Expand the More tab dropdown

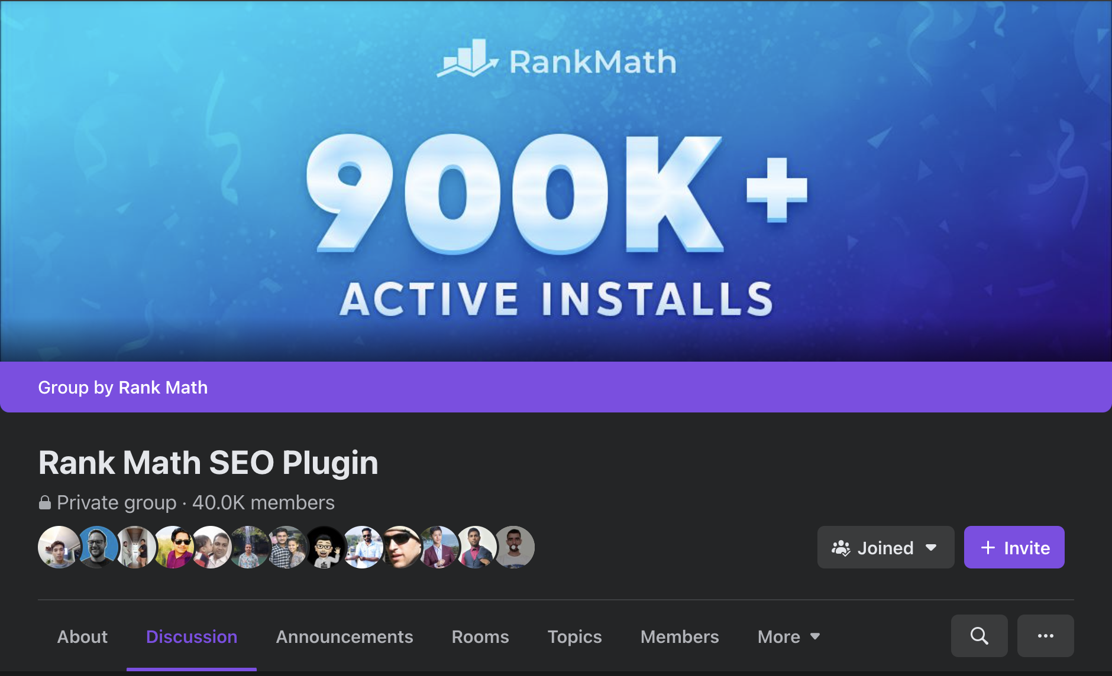(x=788, y=636)
